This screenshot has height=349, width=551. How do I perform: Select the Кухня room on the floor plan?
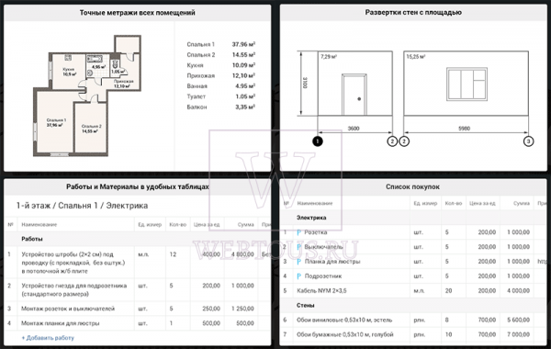tap(69, 72)
